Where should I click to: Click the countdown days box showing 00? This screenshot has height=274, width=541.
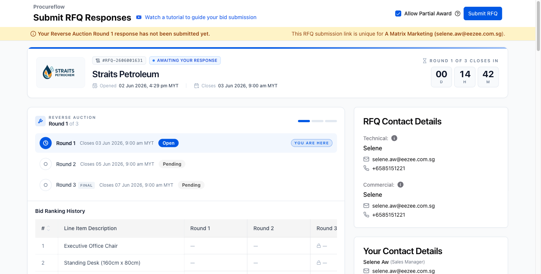441,77
